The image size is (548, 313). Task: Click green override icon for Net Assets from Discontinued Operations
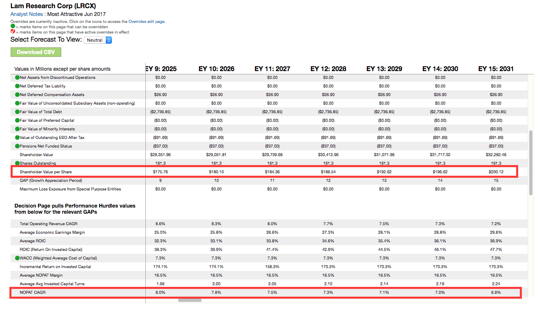pyautogui.click(x=17, y=78)
